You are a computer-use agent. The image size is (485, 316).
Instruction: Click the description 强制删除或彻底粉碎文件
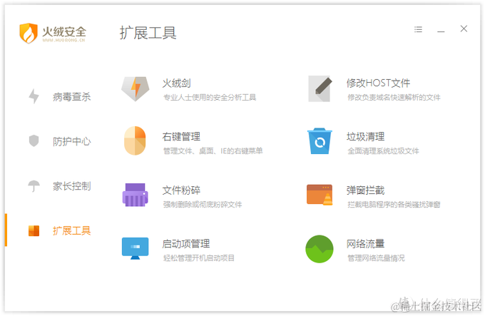pos(203,205)
